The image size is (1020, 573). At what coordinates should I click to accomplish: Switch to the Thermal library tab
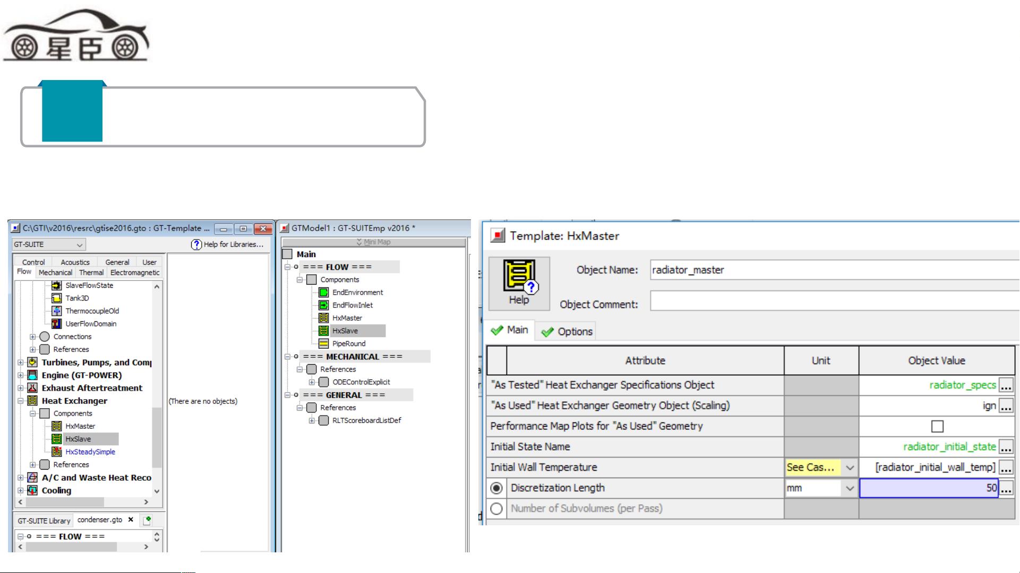click(x=91, y=272)
